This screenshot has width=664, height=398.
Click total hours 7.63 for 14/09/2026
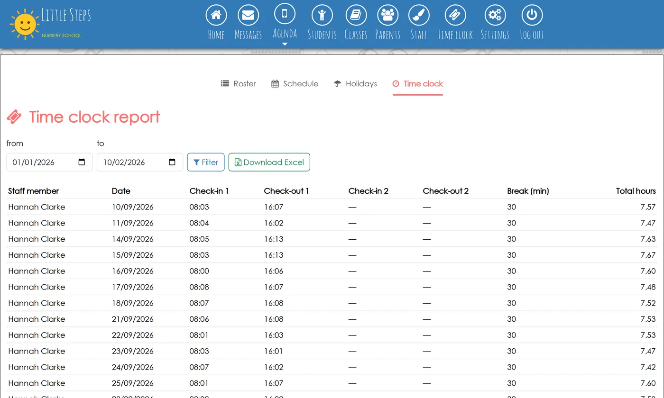pos(648,239)
